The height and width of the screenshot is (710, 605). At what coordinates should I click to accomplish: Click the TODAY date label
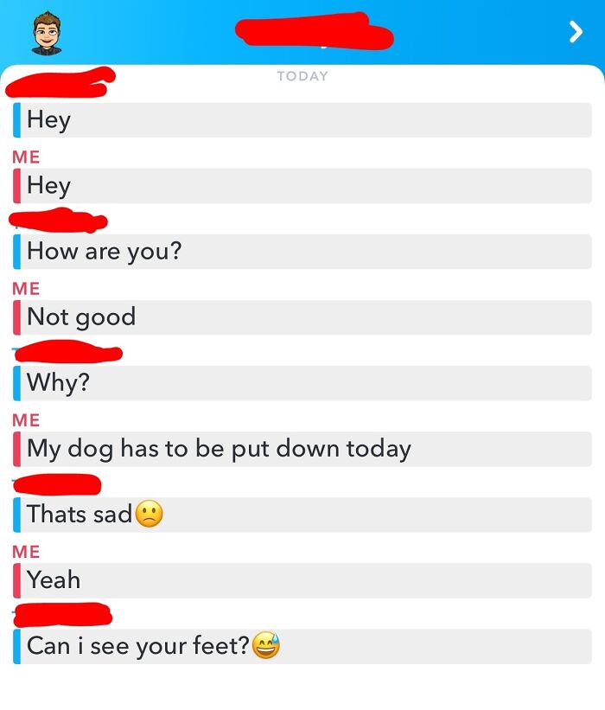coord(302,76)
